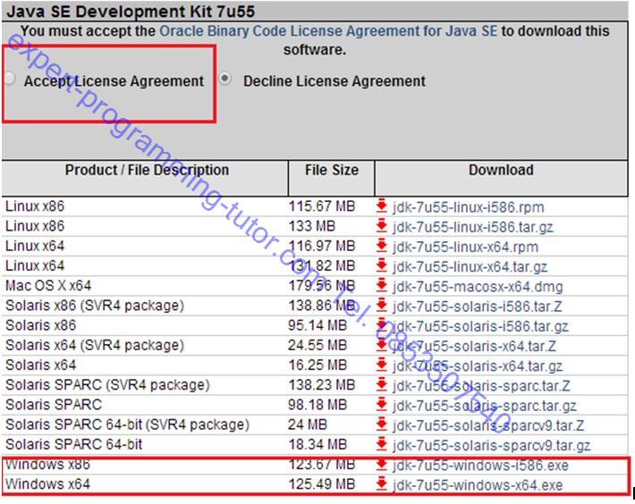
Task: Download jdk-7u55-windows-x64.exe file link
Action: pyautogui.click(x=478, y=484)
